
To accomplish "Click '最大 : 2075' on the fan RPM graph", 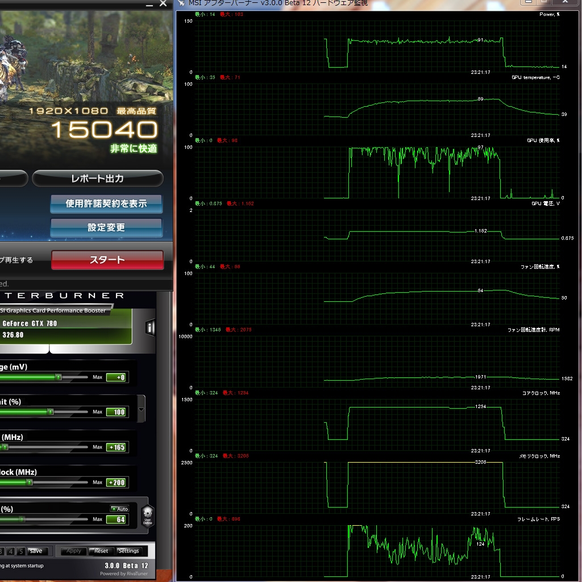I will click(238, 330).
